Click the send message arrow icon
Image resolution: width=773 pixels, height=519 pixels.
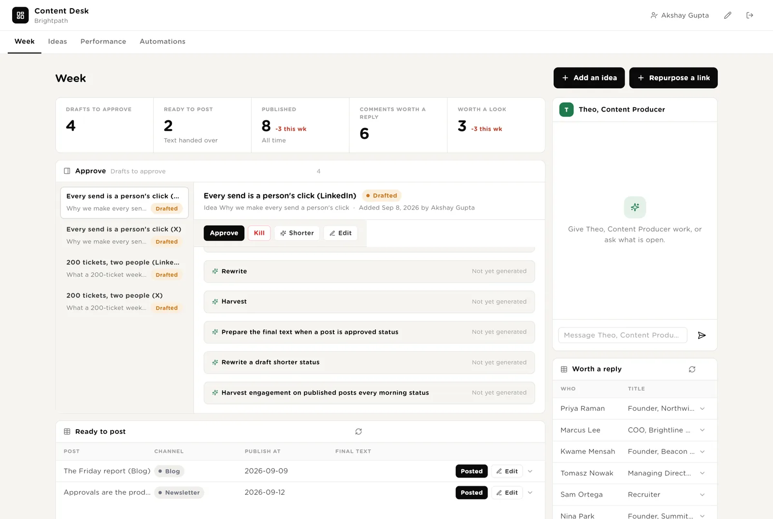[702, 335]
